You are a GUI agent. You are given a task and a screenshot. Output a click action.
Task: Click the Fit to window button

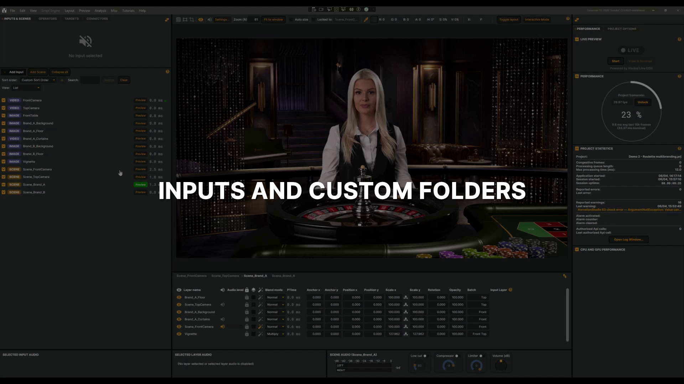coord(273,20)
